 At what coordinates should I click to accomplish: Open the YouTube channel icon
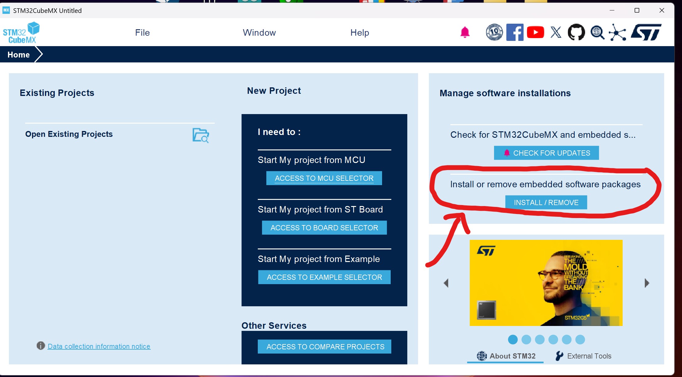[x=535, y=32]
